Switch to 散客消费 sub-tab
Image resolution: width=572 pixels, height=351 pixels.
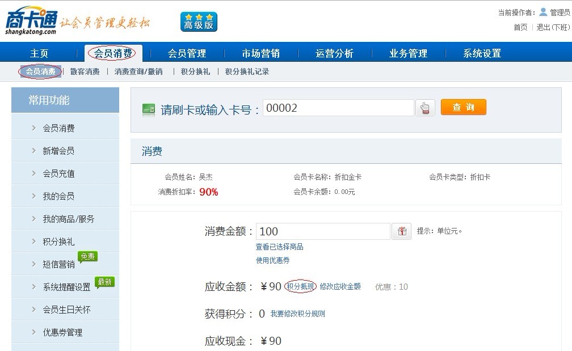point(85,71)
